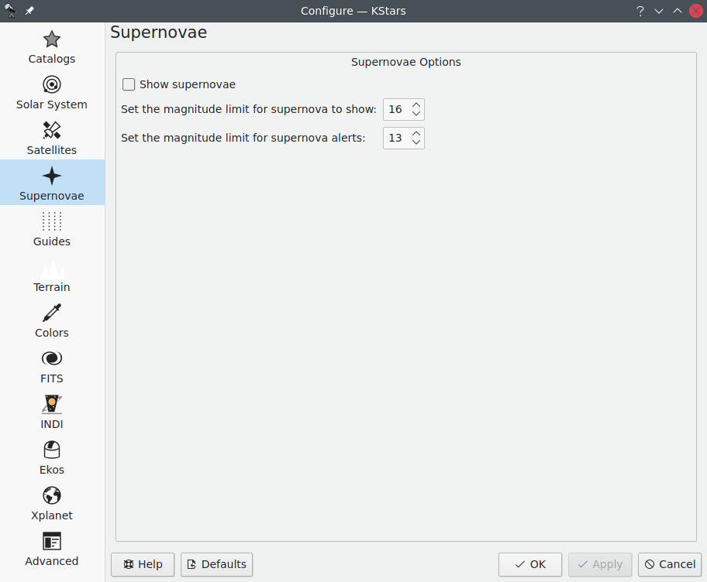Click the magnitude limit field showing 16
Screen dimensions: 707x582
396,109
